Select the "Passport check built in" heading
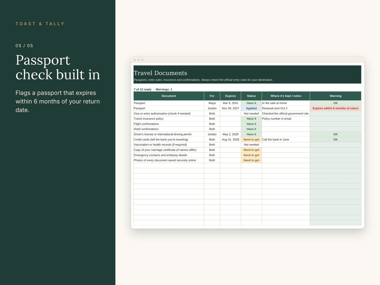The height and width of the screenshot is (285, 380). (x=58, y=67)
